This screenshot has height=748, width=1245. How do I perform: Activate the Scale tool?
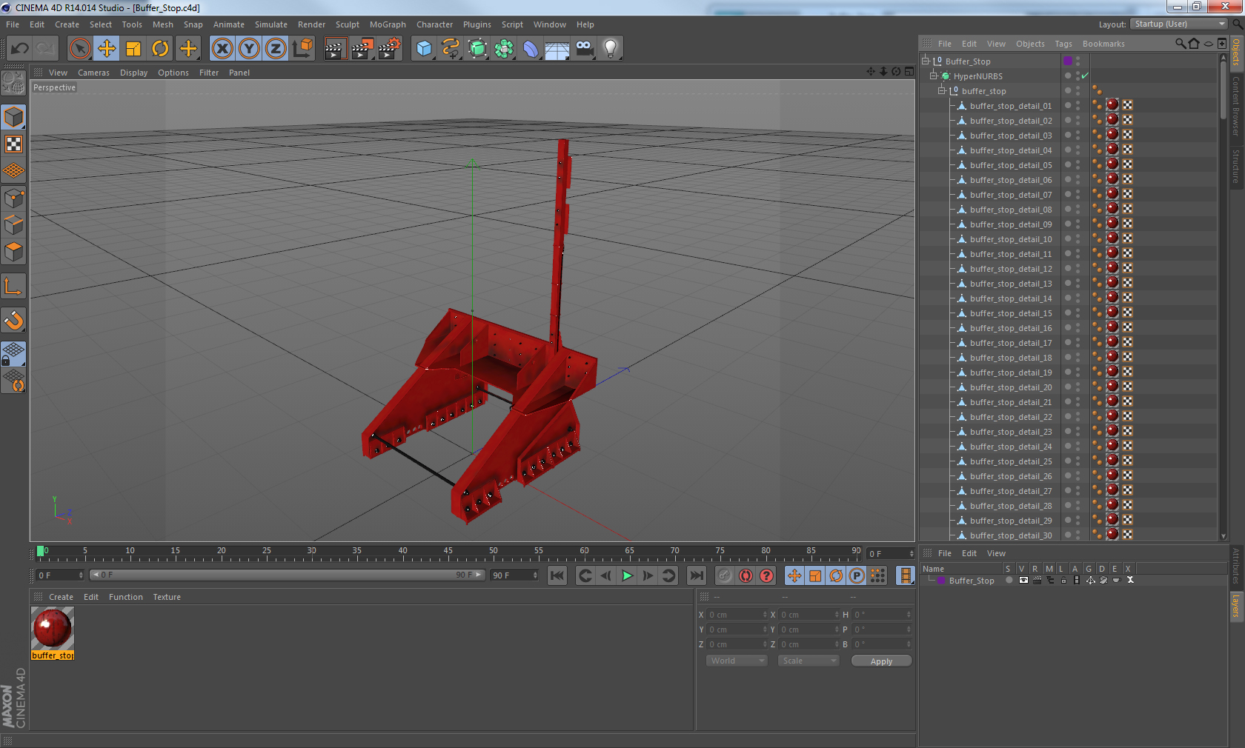133,49
